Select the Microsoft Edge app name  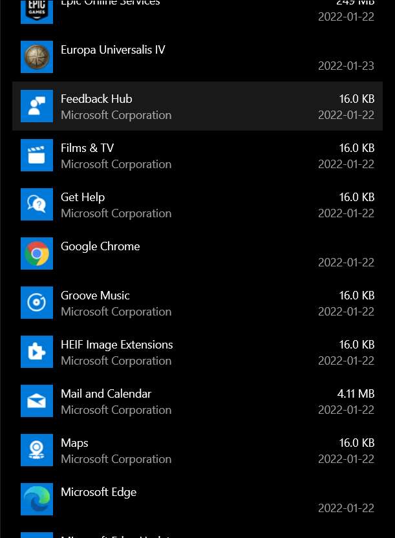[98, 492]
